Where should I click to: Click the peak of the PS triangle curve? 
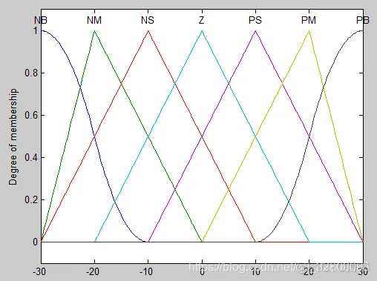(x=255, y=30)
